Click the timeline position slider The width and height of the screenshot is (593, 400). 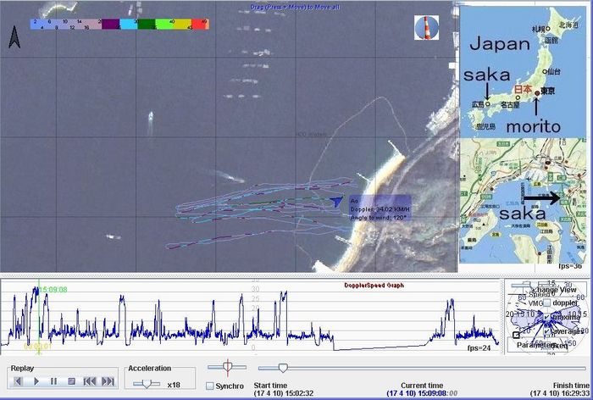(x=283, y=368)
